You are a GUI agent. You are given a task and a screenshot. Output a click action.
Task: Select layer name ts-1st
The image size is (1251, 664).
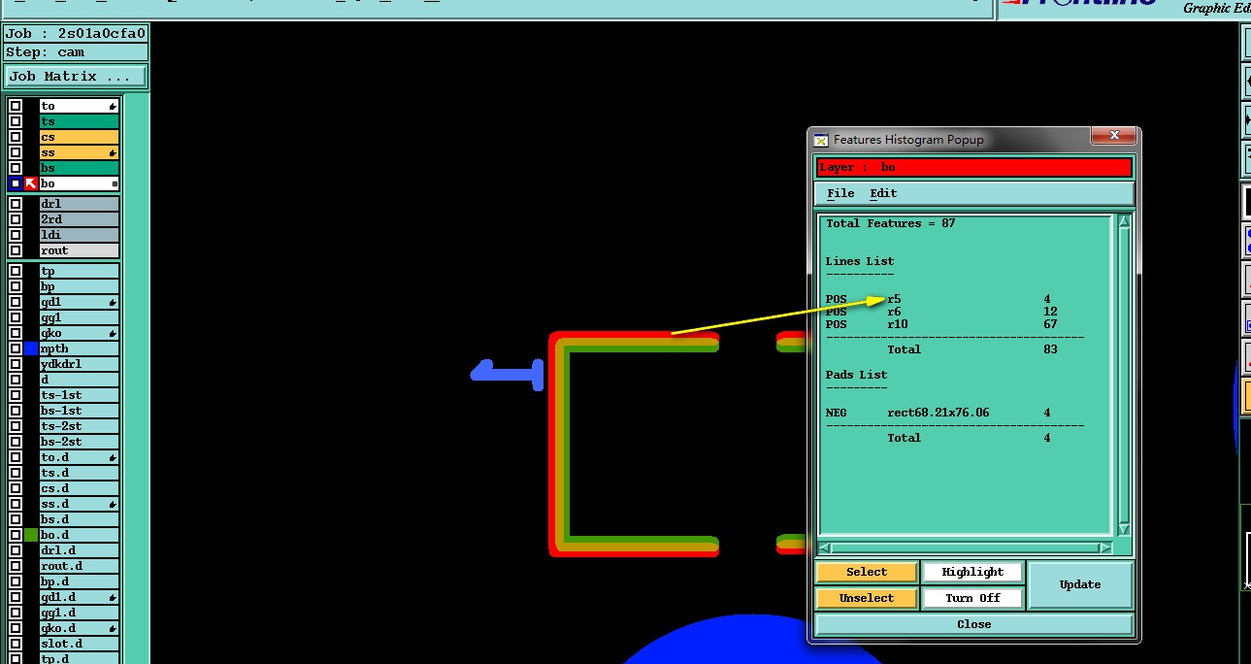pyautogui.click(x=79, y=395)
